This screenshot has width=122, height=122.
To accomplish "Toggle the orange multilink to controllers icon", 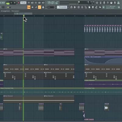I will coord(40,7).
